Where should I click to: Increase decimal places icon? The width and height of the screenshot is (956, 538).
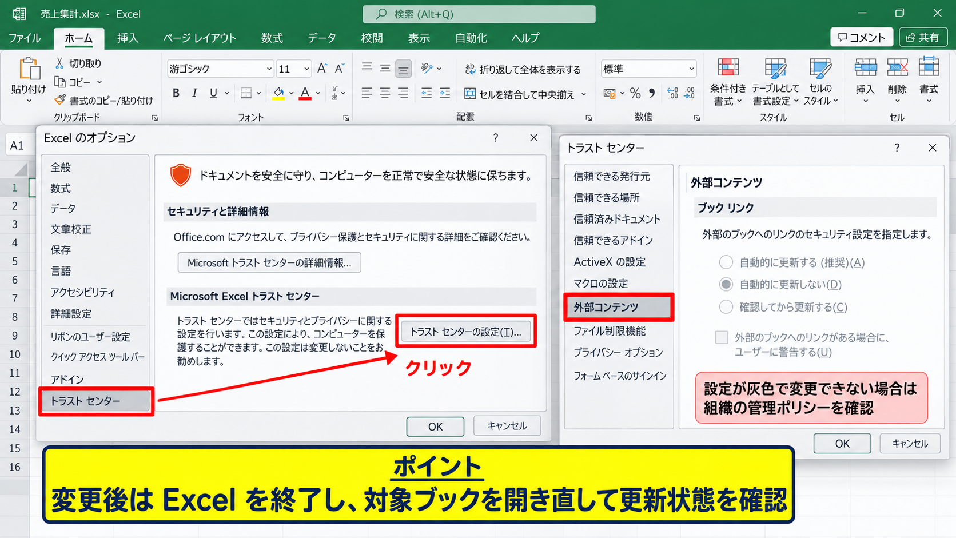[673, 93]
